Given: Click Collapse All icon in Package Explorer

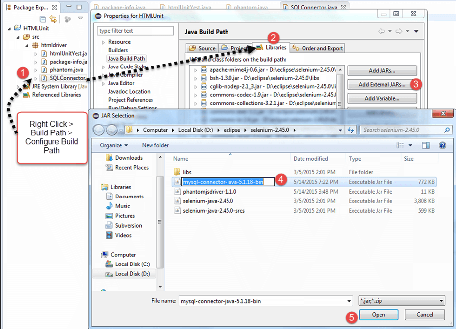Looking at the screenshot, I should (x=43, y=19).
